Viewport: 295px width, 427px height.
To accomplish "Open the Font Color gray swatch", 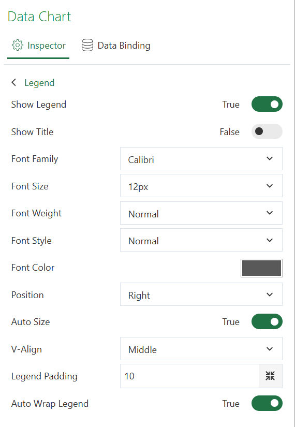I will 261,268.
